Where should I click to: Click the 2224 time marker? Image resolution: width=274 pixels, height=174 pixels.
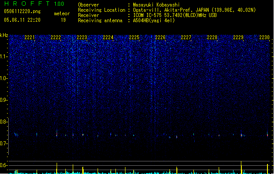(108, 37)
